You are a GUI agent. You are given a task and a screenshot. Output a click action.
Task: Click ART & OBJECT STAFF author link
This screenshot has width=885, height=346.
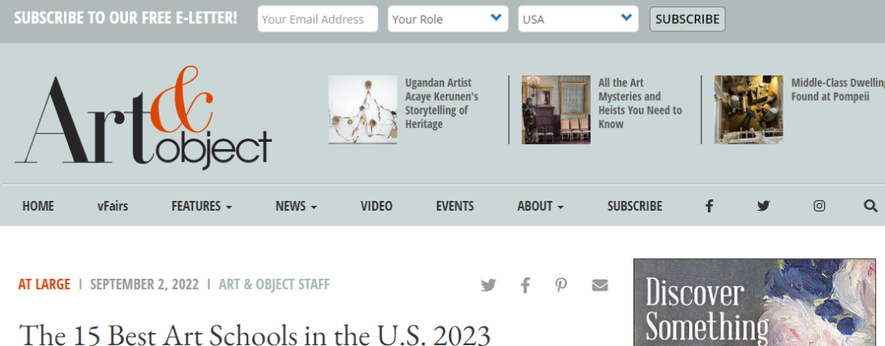click(274, 284)
